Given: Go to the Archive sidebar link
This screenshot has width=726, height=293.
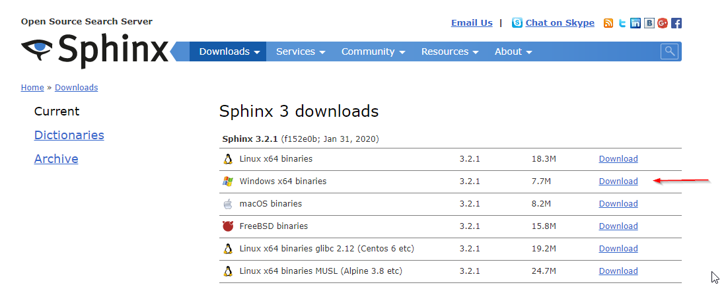Looking at the screenshot, I should (56, 159).
